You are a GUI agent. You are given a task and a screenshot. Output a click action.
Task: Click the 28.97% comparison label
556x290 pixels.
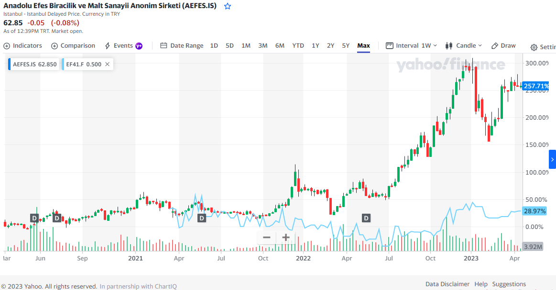(534, 211)
